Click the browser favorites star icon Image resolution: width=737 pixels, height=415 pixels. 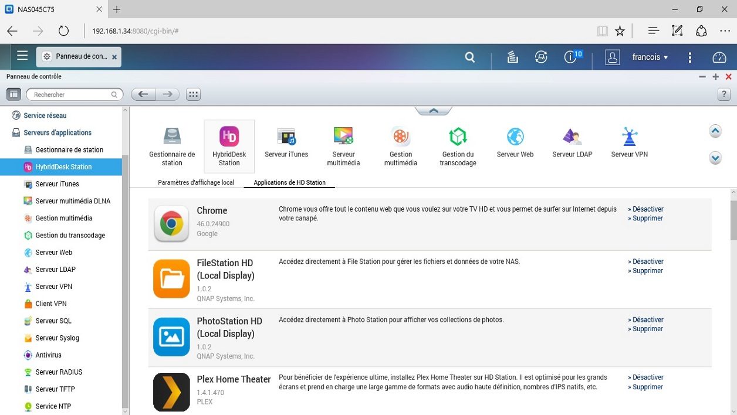click(x=620, y=30)
